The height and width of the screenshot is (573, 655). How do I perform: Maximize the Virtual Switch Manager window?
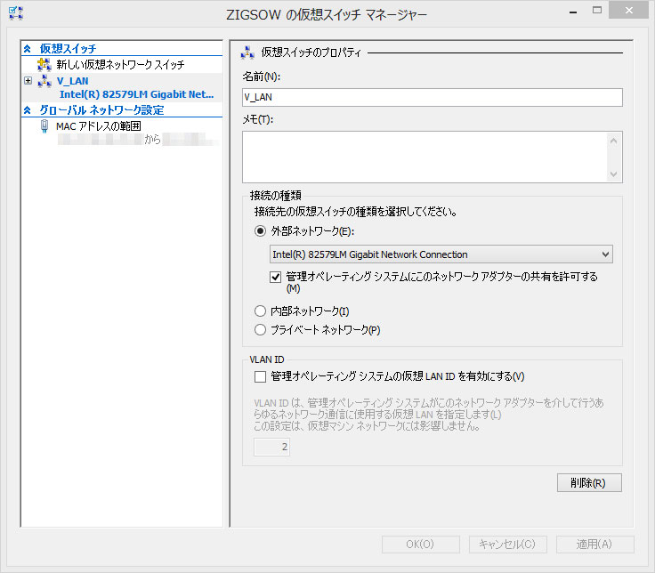(x=597, y=11)
